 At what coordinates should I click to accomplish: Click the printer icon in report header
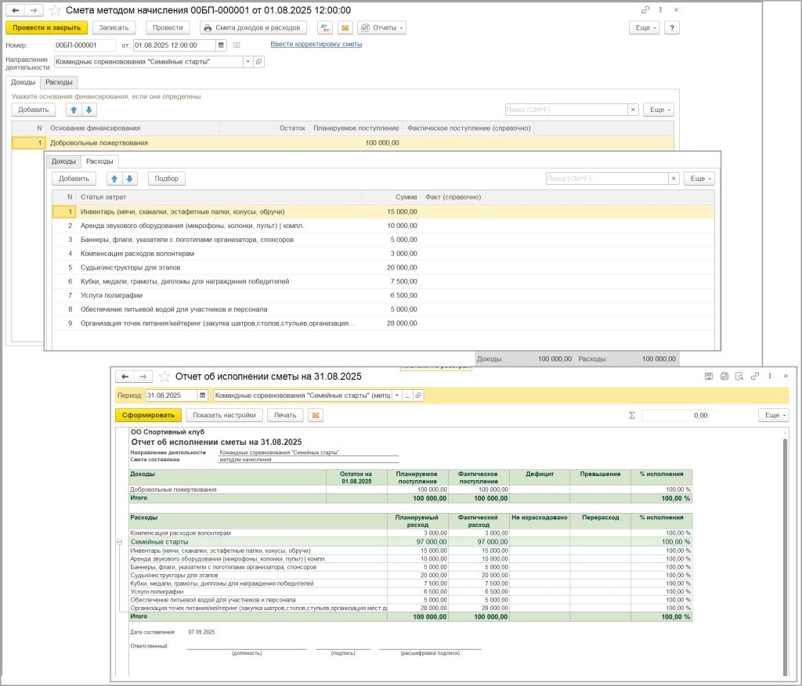[x=724, y=376]
